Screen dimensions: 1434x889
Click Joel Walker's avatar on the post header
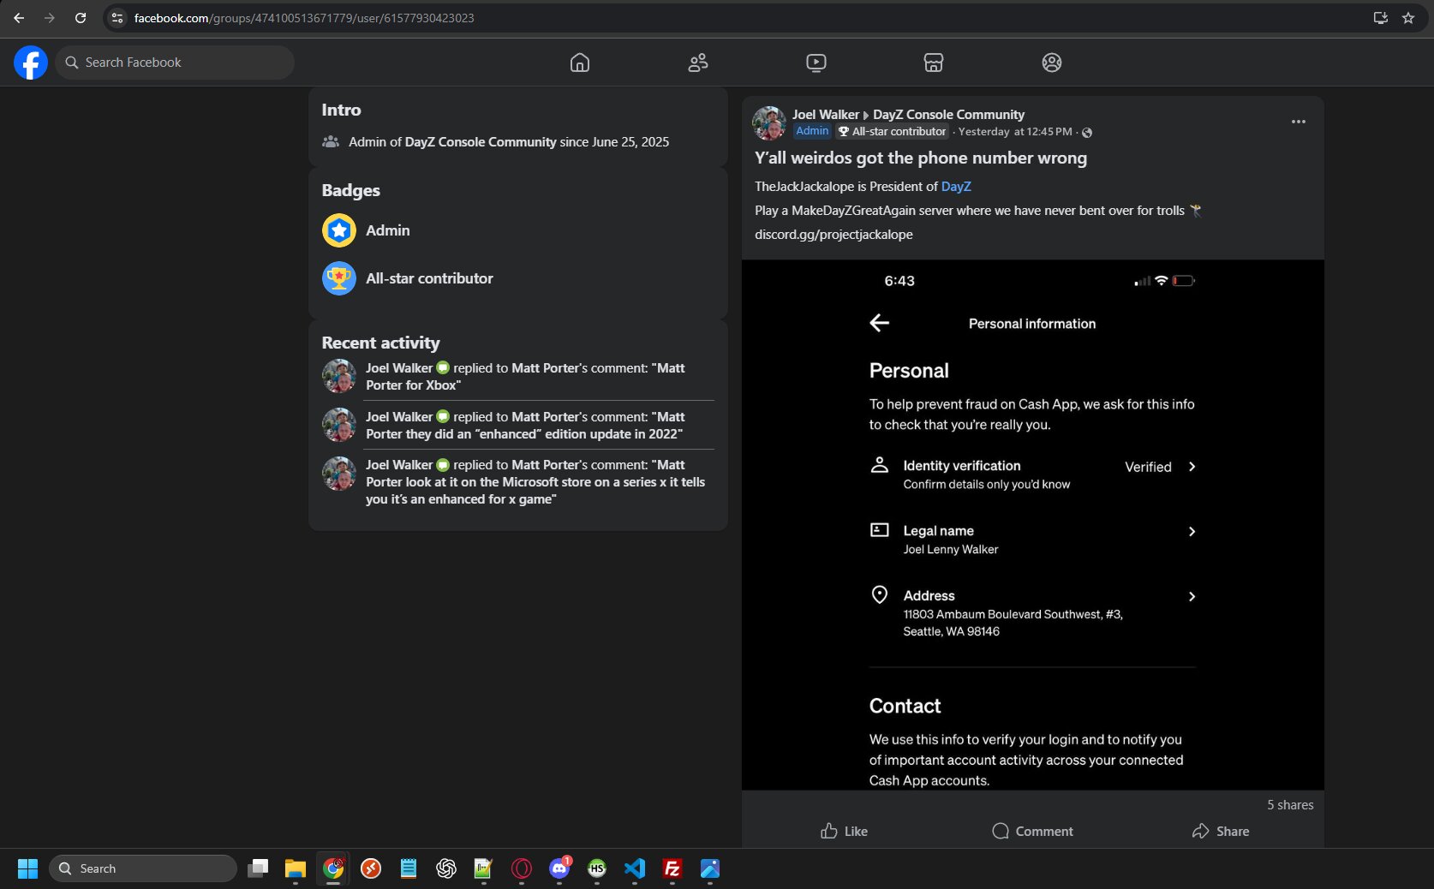(769, 123)
